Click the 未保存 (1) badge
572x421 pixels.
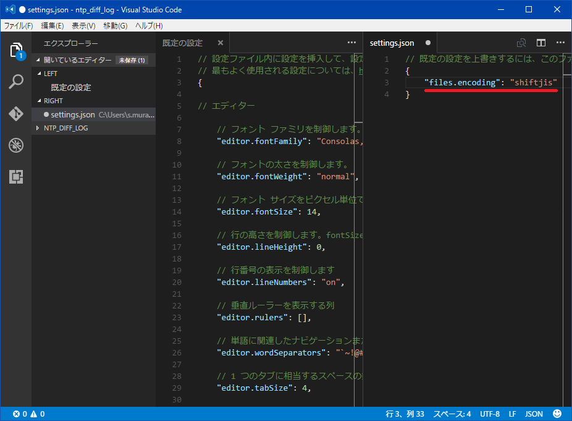[132, 60]
